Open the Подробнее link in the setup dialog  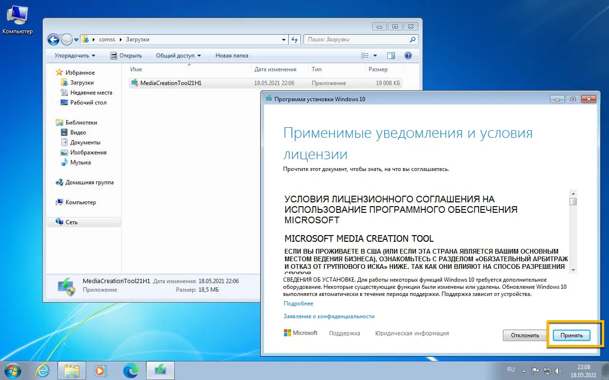[x=298, y=303]
